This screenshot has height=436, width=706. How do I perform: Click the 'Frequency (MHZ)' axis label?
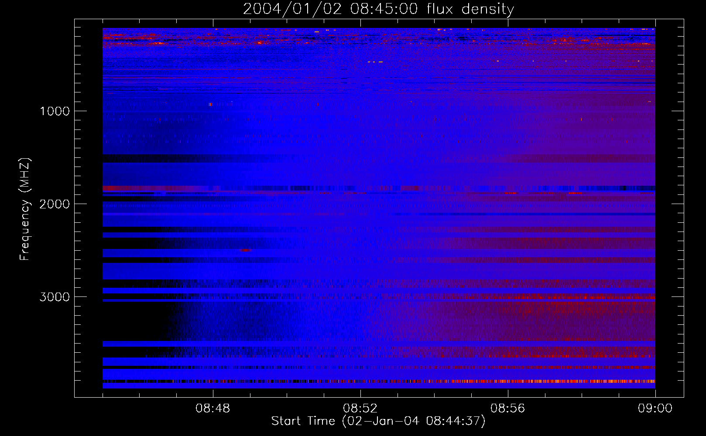25,209
